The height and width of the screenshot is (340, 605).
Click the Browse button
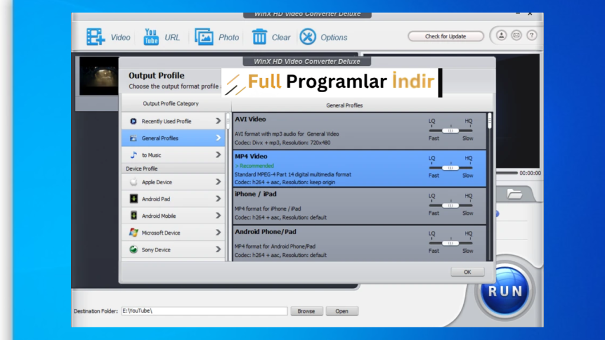pos(307,311)
